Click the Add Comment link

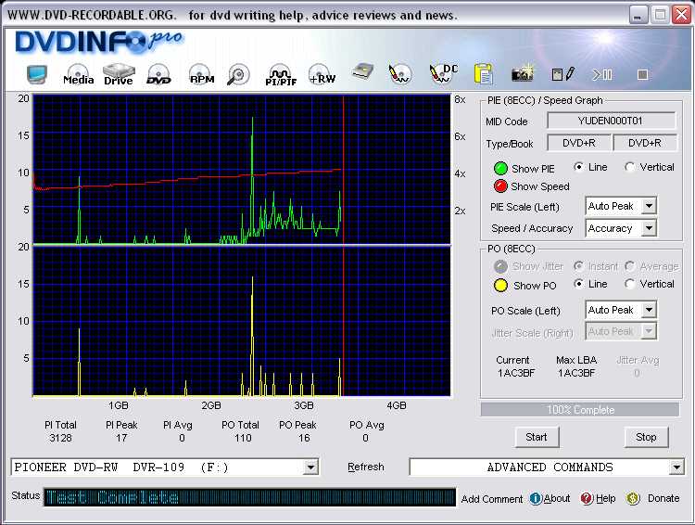pos(492,499)
